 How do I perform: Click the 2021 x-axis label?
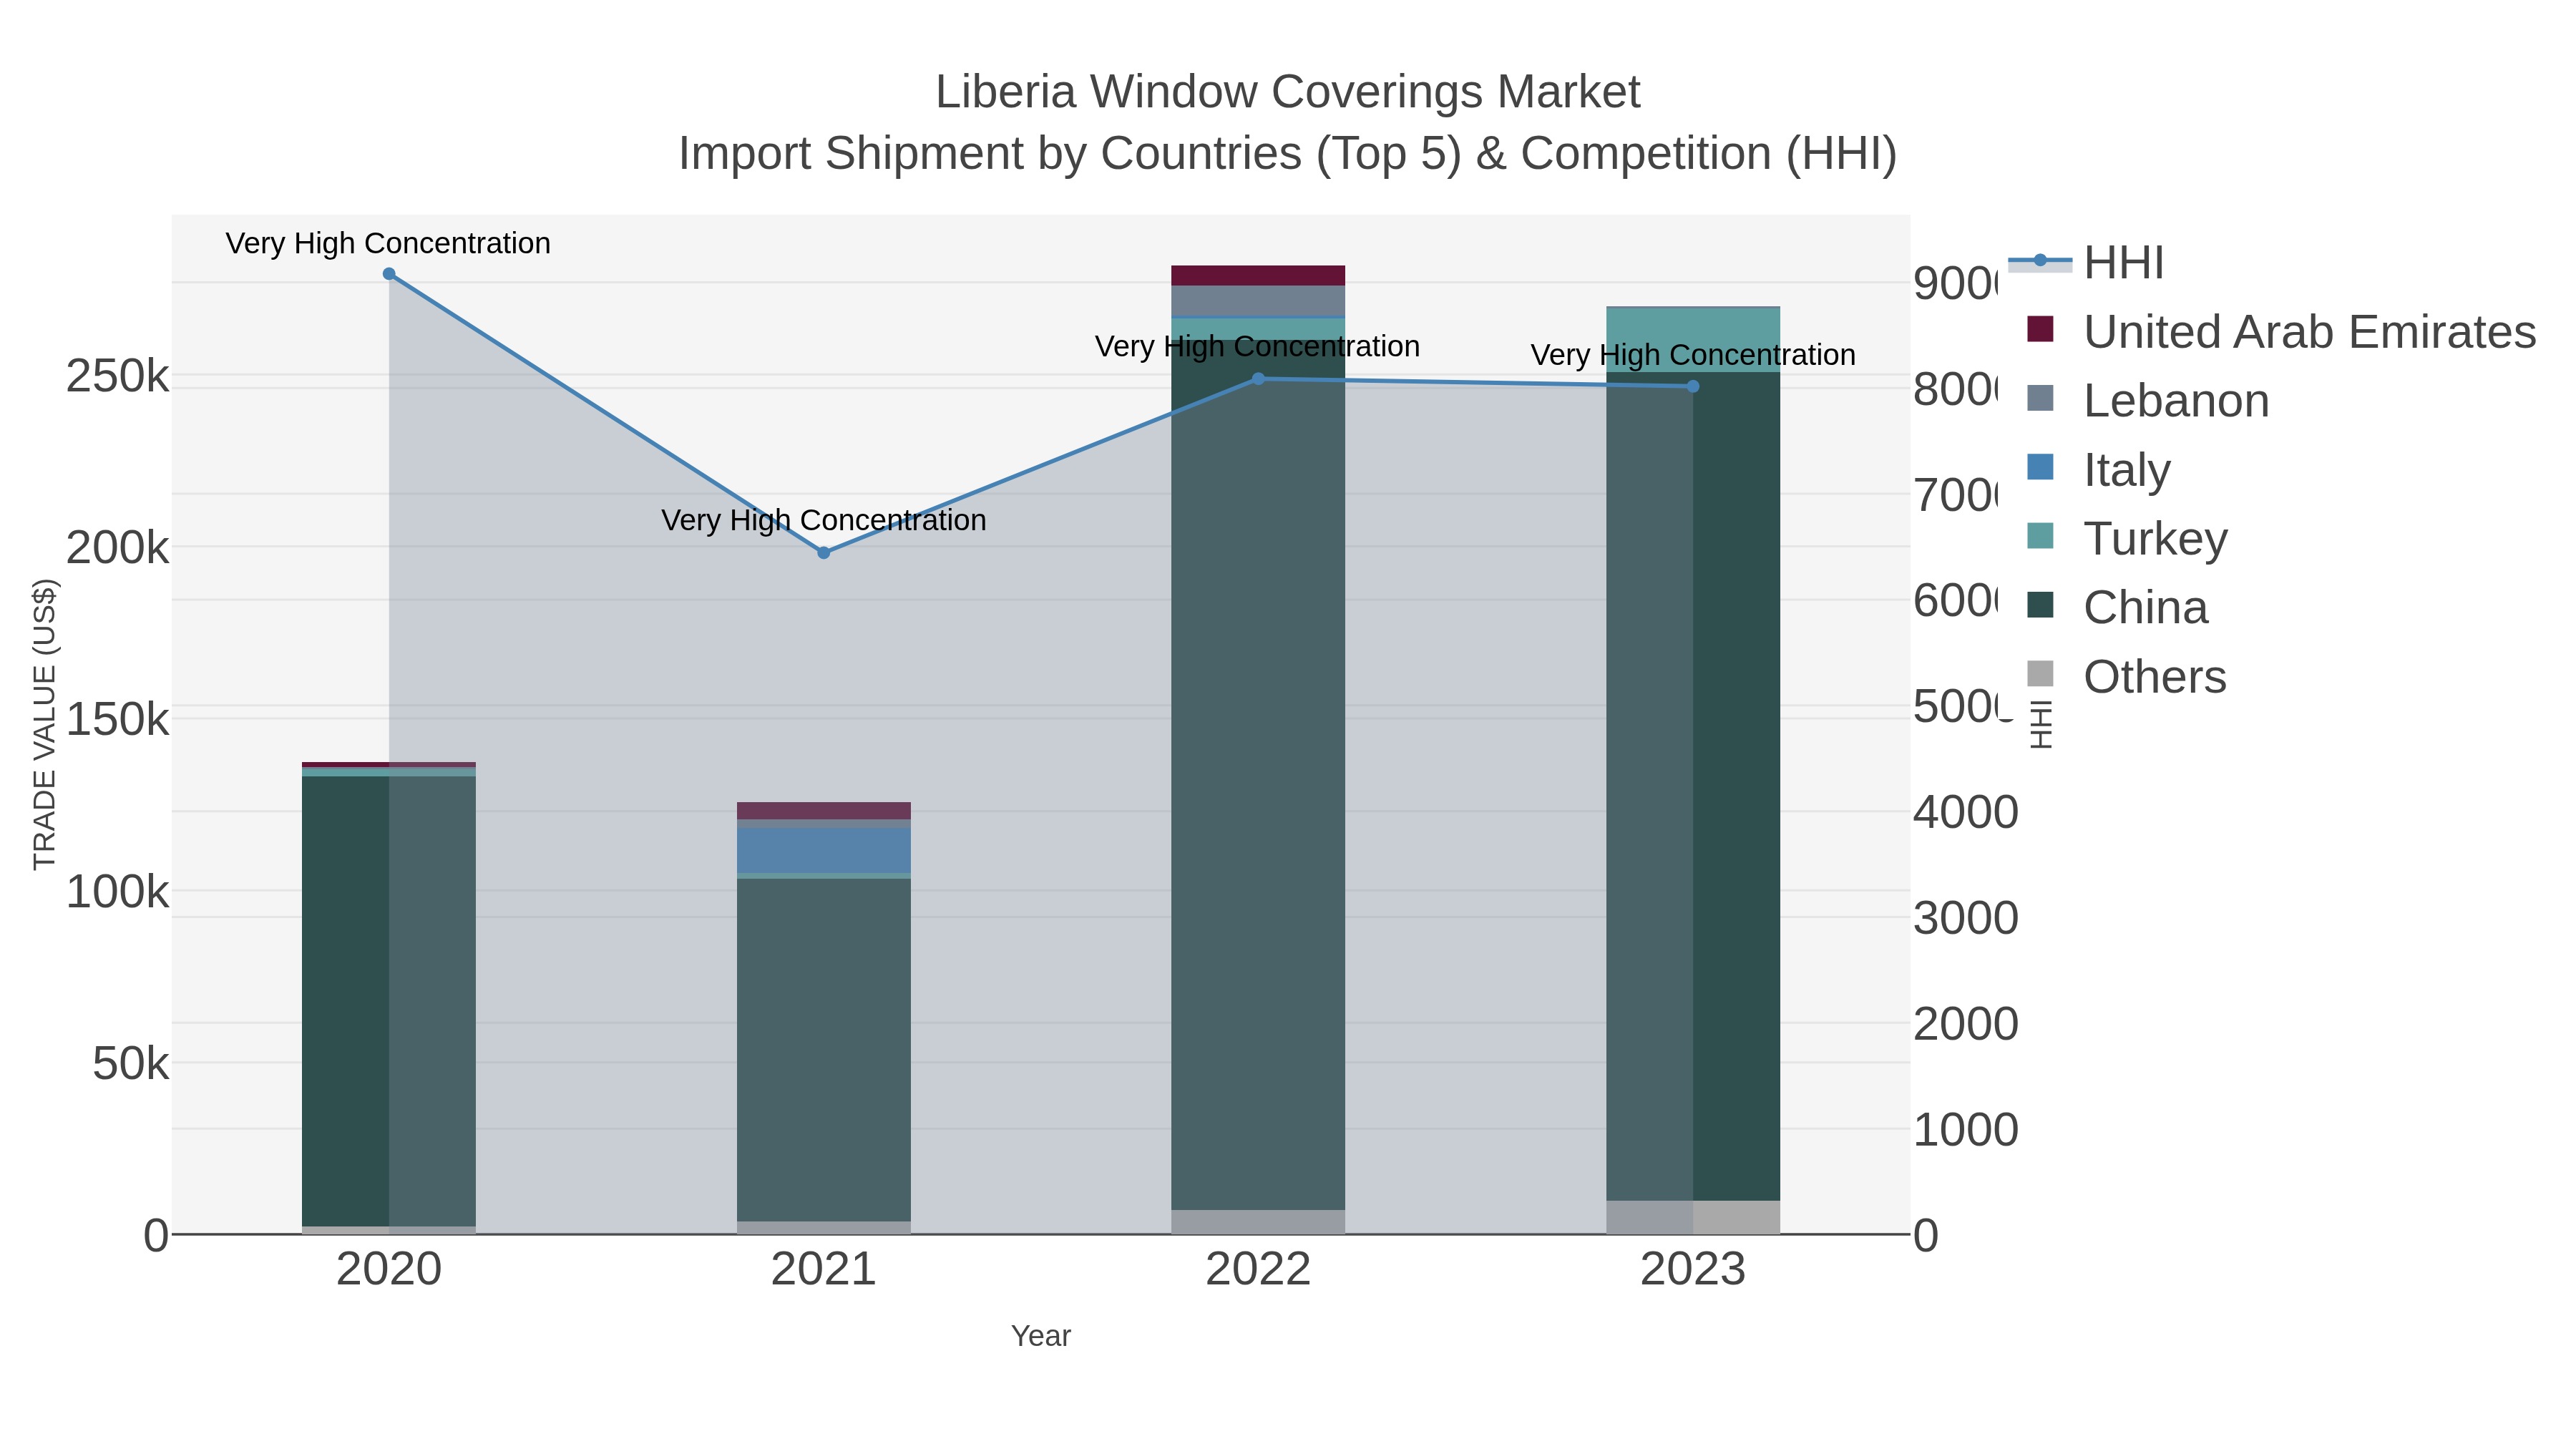click(x=824, y=1270)
